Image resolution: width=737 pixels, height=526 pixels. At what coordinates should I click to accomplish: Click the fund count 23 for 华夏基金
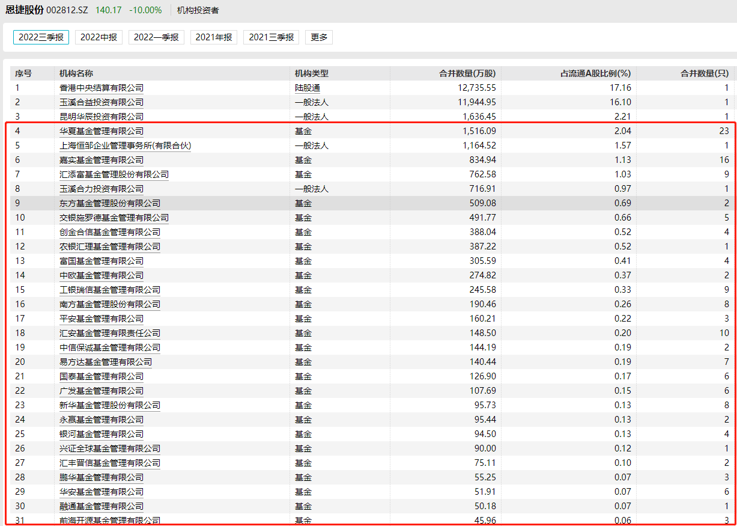(x=724, y=131)
